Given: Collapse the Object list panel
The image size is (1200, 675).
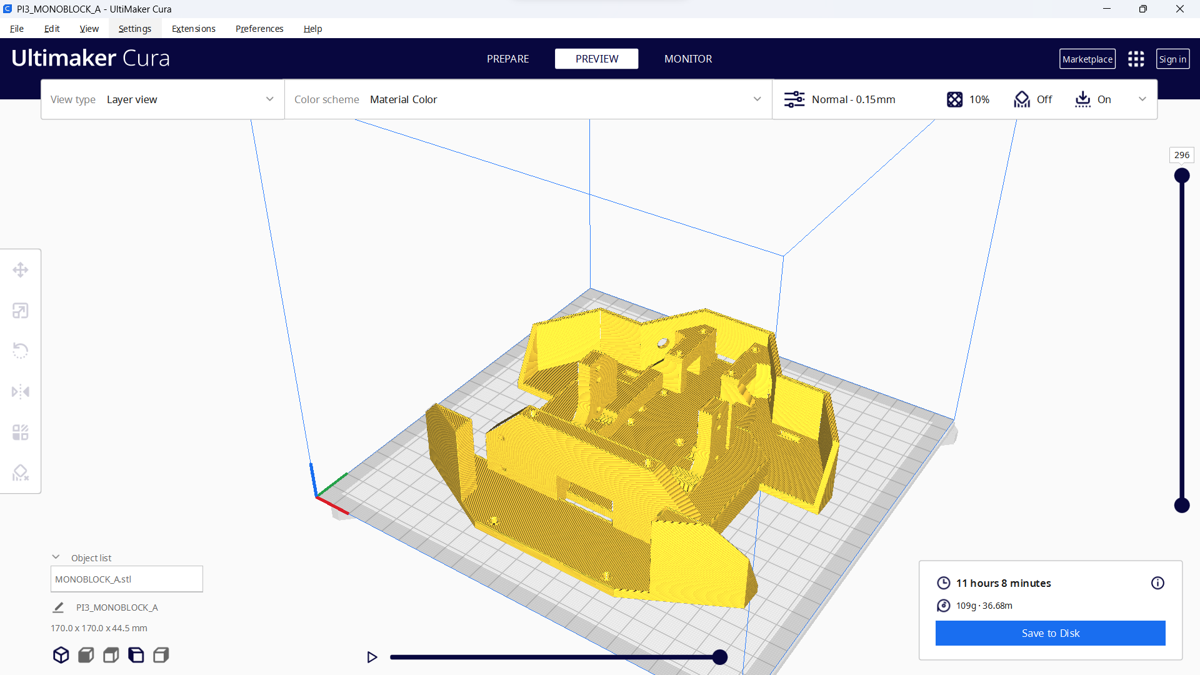Looking at the screenshot, I should pos(55,556).
